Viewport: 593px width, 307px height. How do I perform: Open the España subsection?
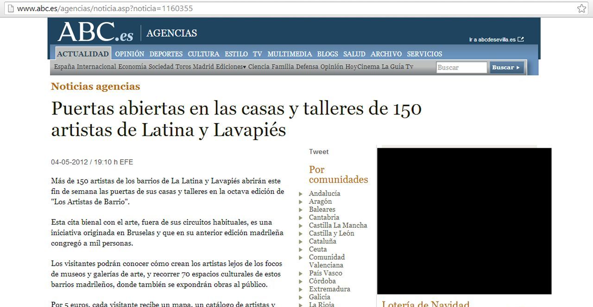point(64,67)
